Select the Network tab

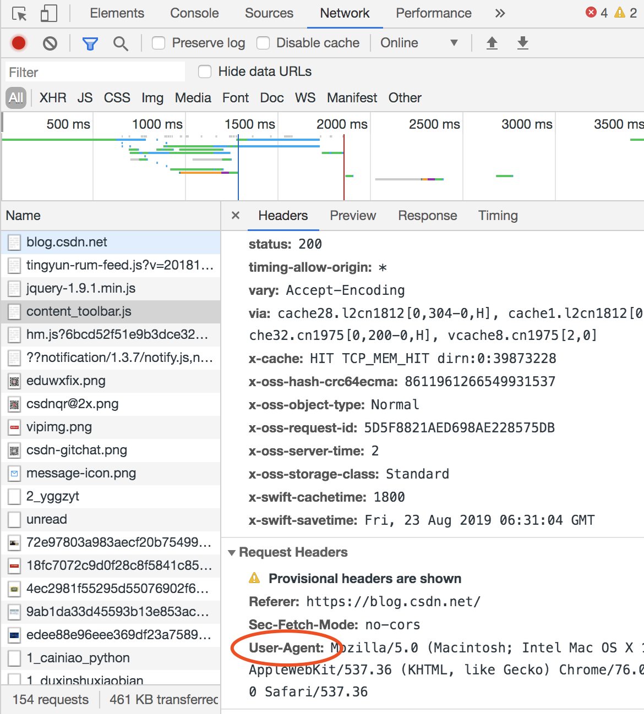click(345, 13)
